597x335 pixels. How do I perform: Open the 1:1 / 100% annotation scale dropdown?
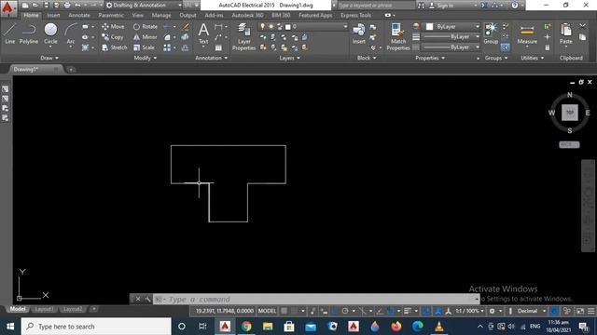[x=469, y=311]
